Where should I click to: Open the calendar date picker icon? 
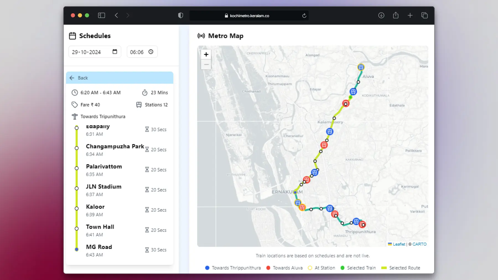[115, 52]
